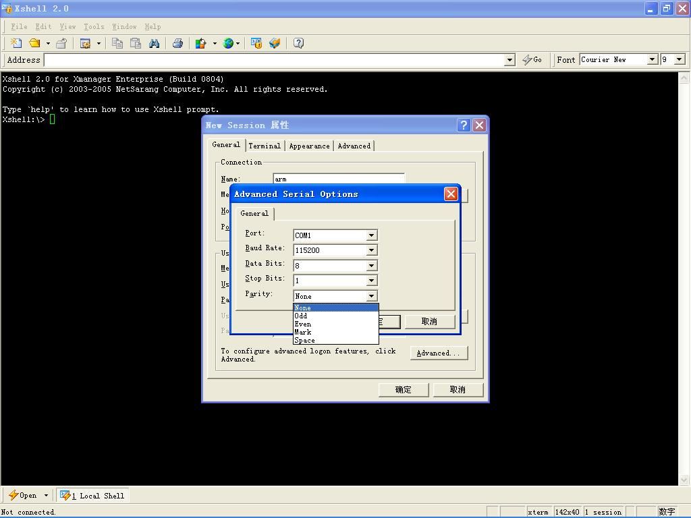The image size is (691, 518).
Task: Click the binoculars Find icon
Action: (x=154, y=43)
